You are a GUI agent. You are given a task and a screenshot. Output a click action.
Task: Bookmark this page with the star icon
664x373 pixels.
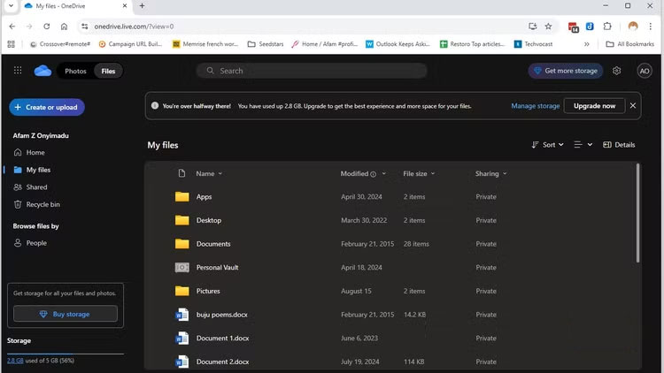tap(548, 27)
